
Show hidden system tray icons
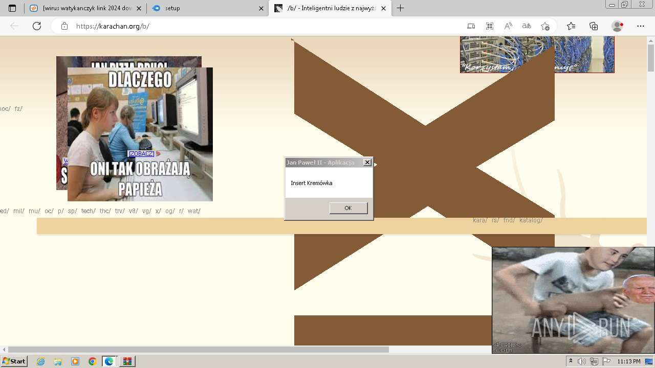571,361
